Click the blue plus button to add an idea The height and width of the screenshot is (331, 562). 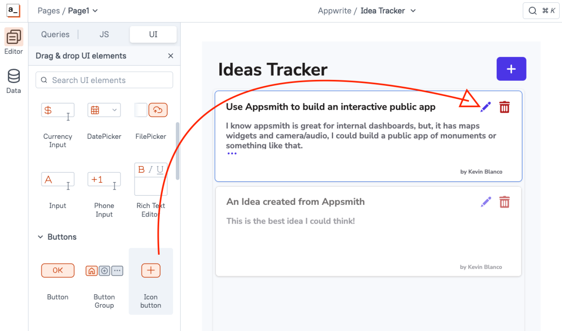coord(511,69)
